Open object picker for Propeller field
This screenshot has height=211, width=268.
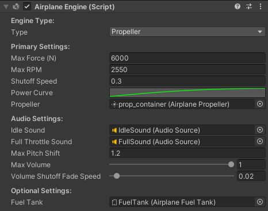click(260, 104)
